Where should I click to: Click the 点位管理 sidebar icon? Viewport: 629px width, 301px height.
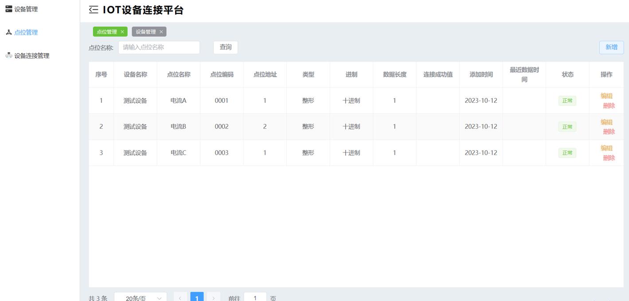pos(8,32)
